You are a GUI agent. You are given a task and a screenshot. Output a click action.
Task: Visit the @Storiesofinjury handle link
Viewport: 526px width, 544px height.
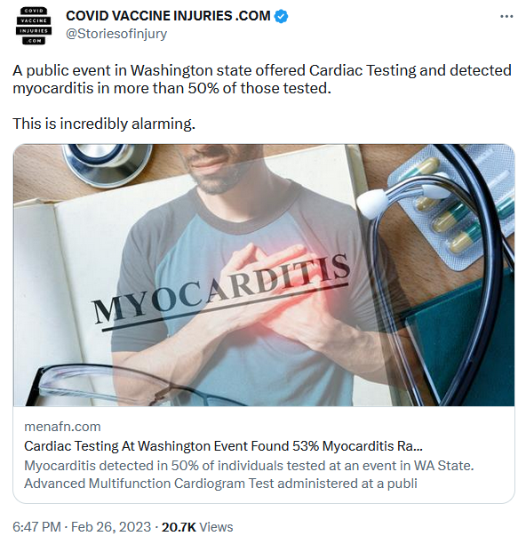click(x=116, y=34)
